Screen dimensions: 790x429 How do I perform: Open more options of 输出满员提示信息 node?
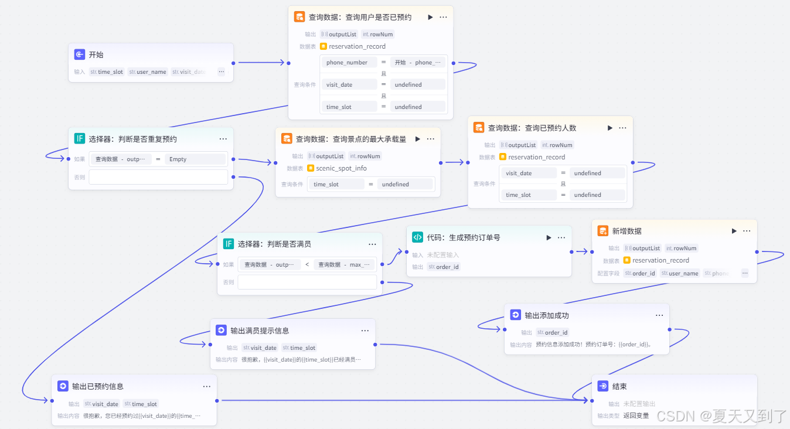click(365, 331)
